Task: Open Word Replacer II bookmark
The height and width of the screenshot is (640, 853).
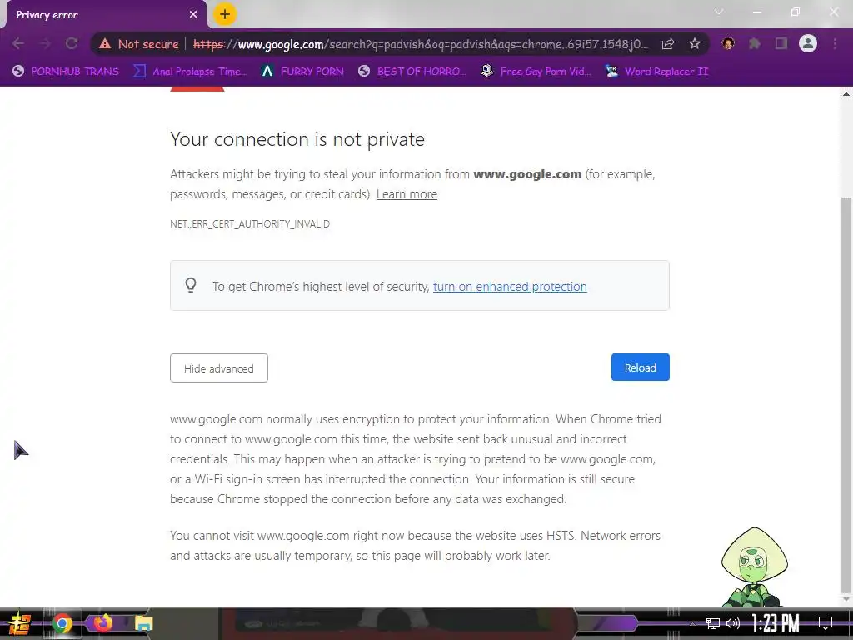Action: [656, 72]
